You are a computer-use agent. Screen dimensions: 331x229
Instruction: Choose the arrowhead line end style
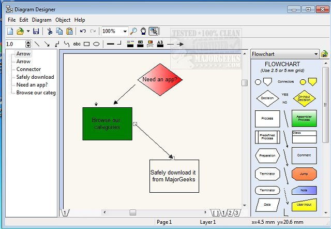(180, 44)
